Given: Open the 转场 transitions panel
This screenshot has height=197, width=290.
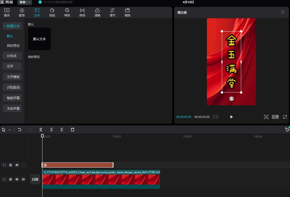Looking at the screenshot, I should (82, 12).
